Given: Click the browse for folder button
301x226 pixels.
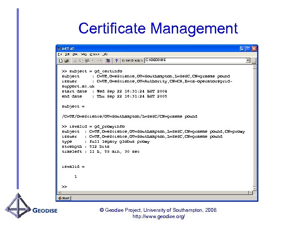Looking at the screenshot, I should coord(254,61).
